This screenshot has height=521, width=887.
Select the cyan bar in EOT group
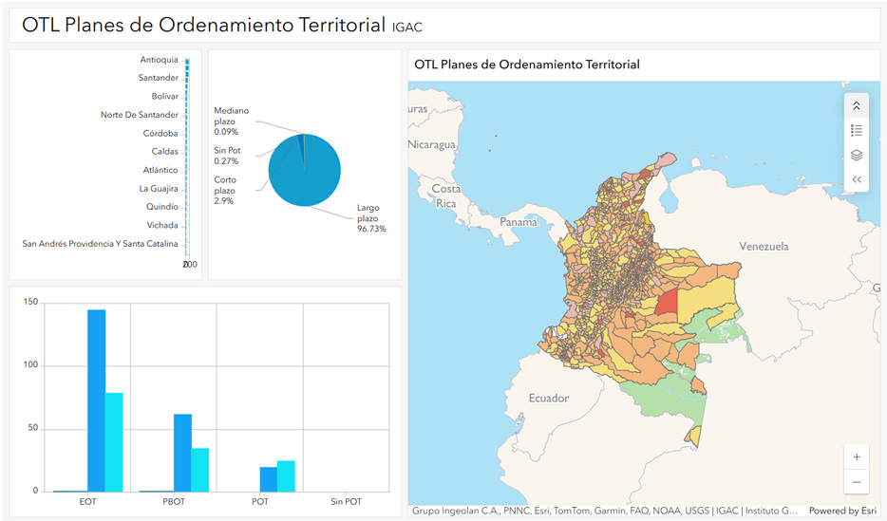(114, 441)
